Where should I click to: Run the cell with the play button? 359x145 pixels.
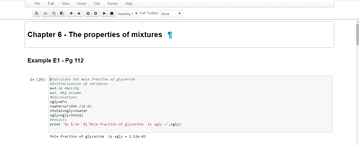(x=104, y=13)
